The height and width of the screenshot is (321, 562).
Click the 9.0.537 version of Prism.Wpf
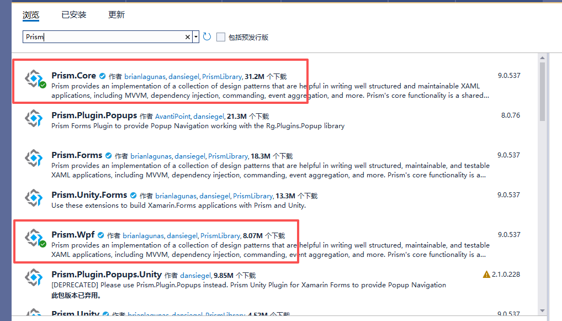509,235
